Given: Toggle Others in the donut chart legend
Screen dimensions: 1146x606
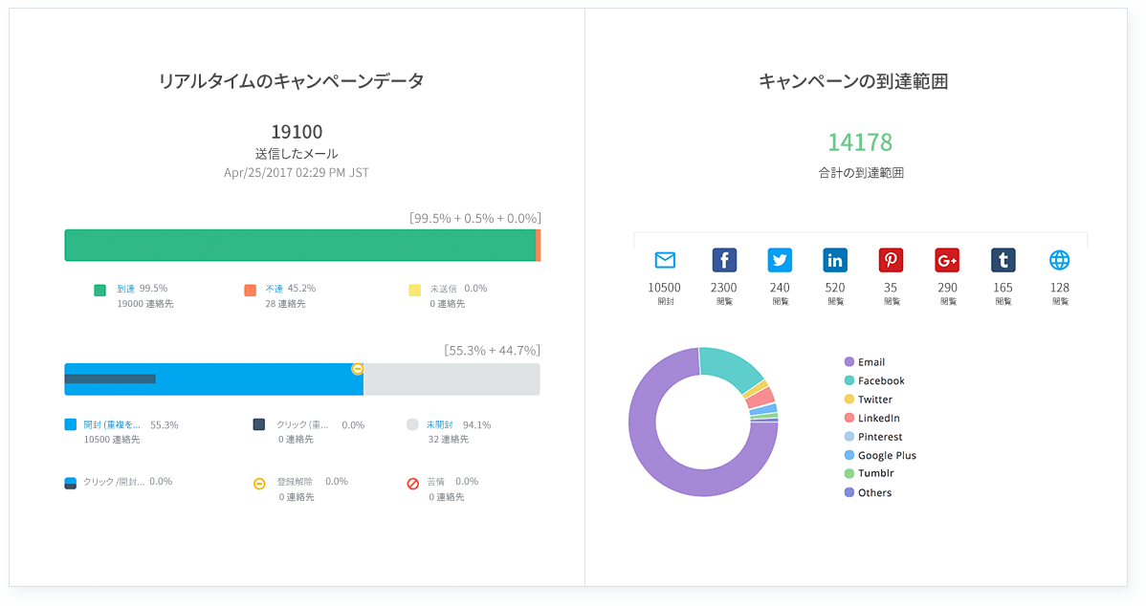Looking at the screenshot, I should pyautogui.click(x=869, y=493).
